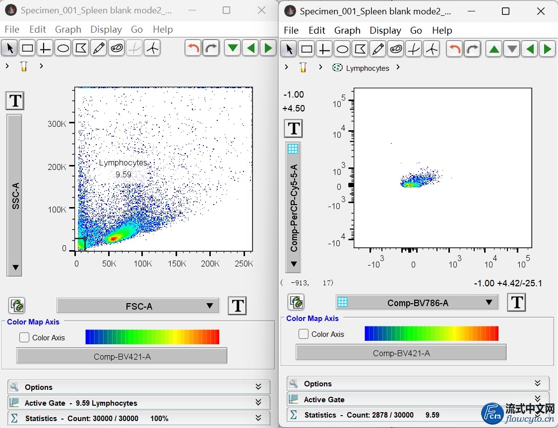
Task: Click X-axis transform T button in right window
Action: tap(516, 302)
